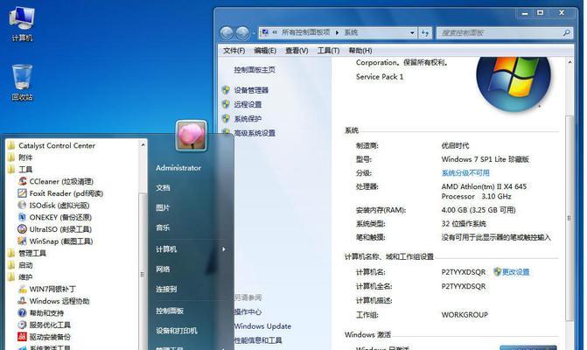
Task: Open 服务优化工具 entry
Action: (x=44, y=325)
